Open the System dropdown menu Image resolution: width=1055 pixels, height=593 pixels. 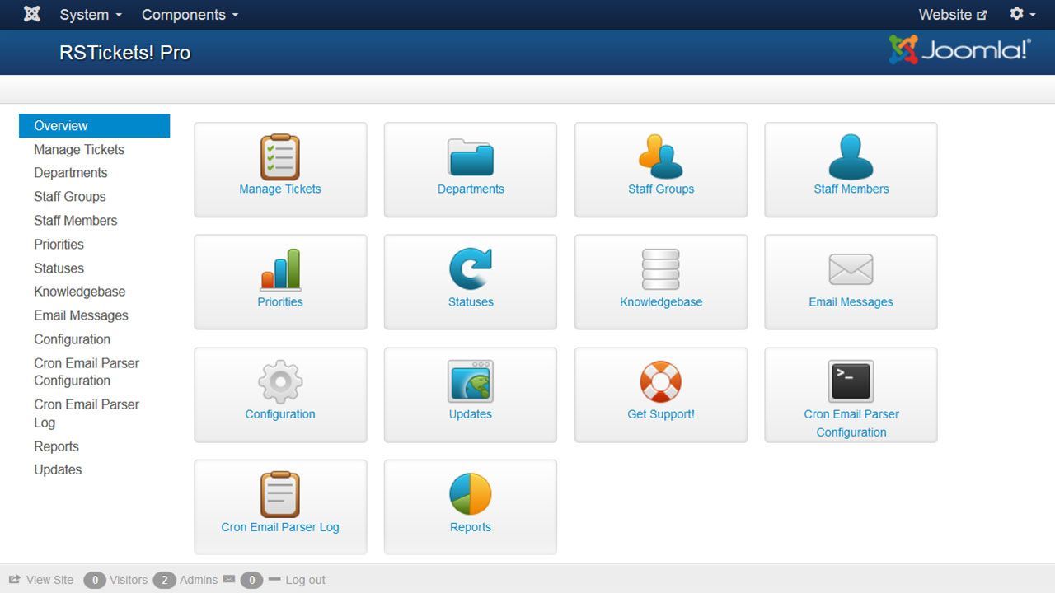91,15
